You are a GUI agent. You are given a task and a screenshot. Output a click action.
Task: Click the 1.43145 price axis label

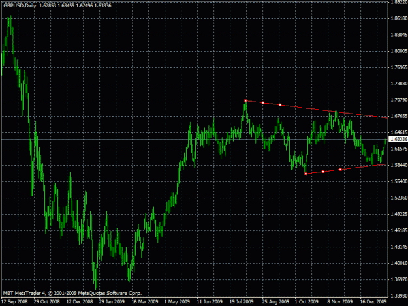point(399,247)
